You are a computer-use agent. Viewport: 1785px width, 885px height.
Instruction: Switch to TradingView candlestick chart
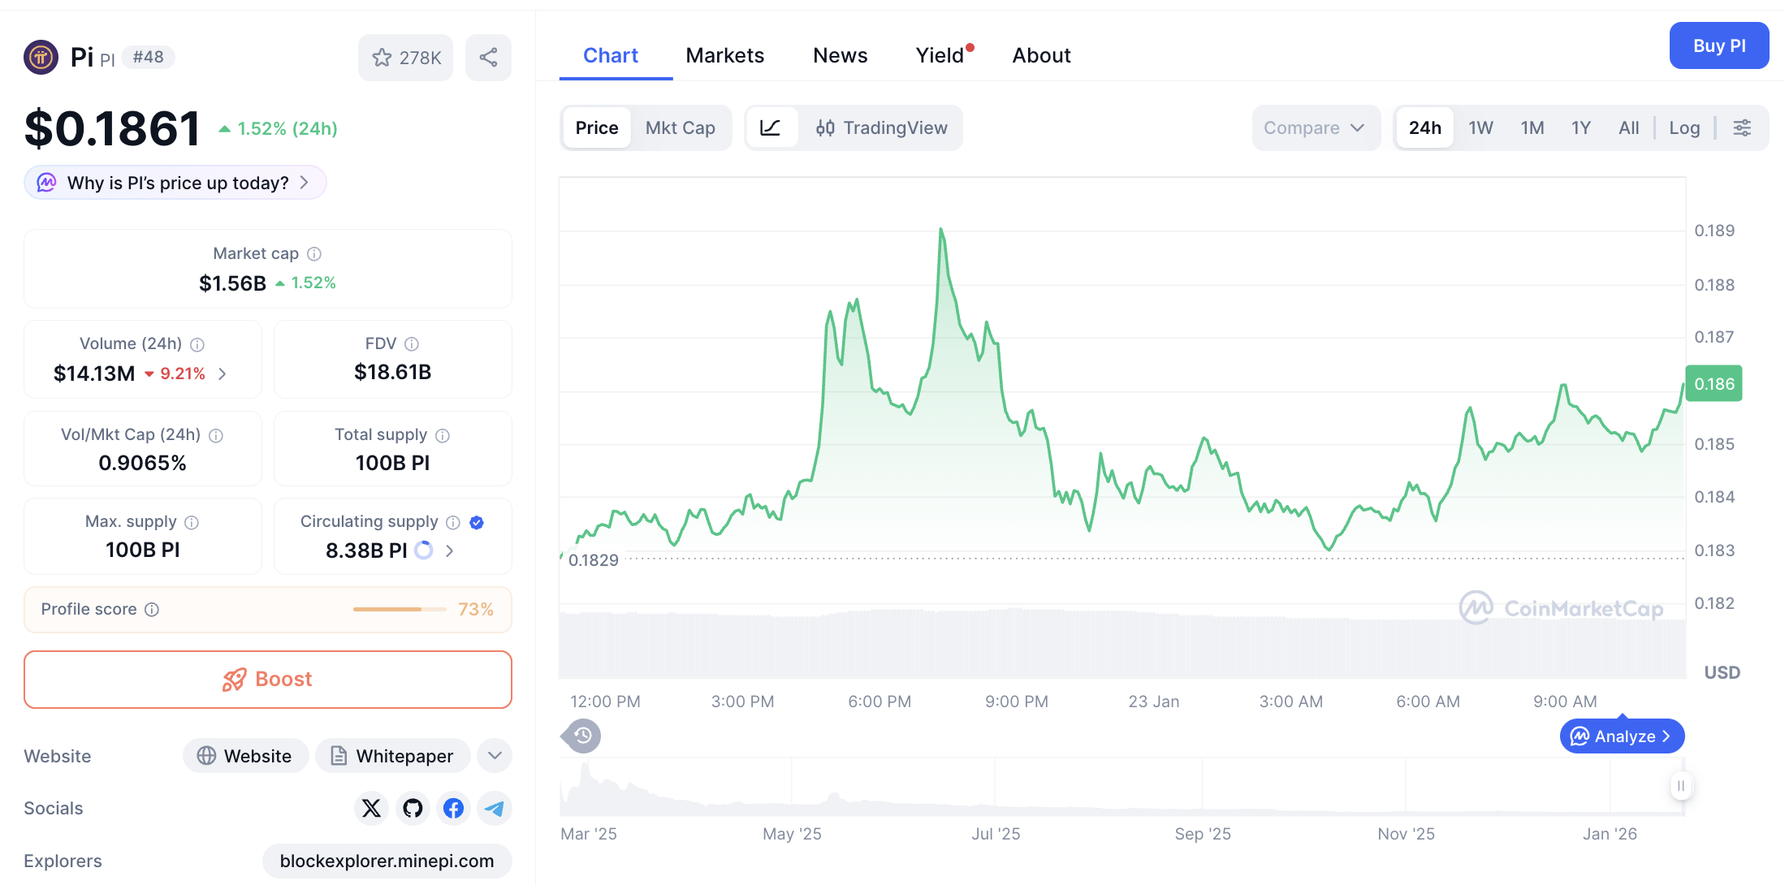(883, 127)
